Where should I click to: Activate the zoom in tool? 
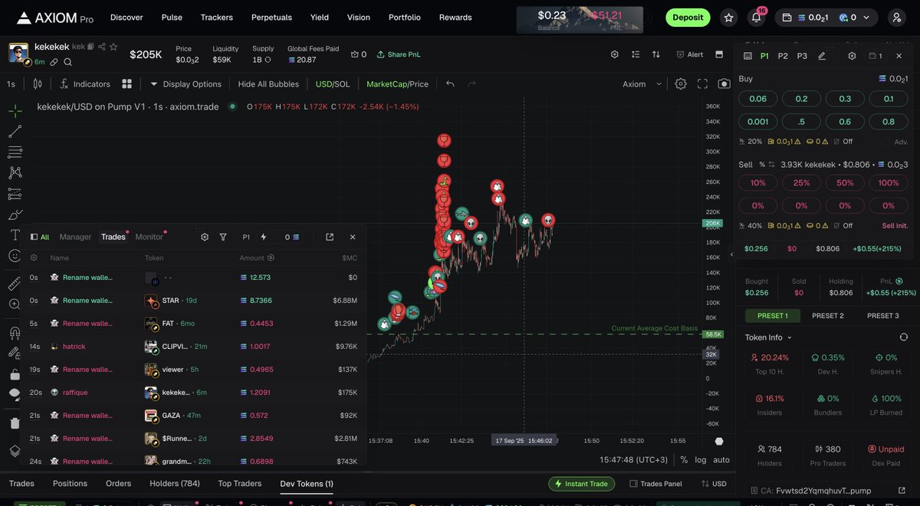pos(15,304)
